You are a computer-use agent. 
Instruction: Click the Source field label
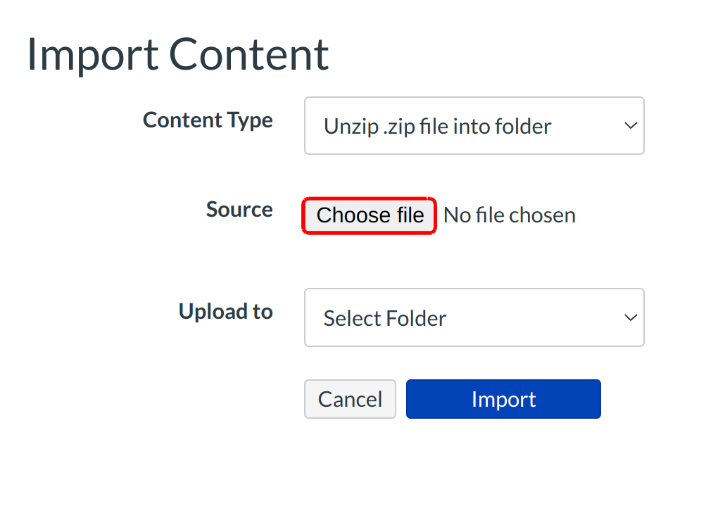[x=239, y=210]
